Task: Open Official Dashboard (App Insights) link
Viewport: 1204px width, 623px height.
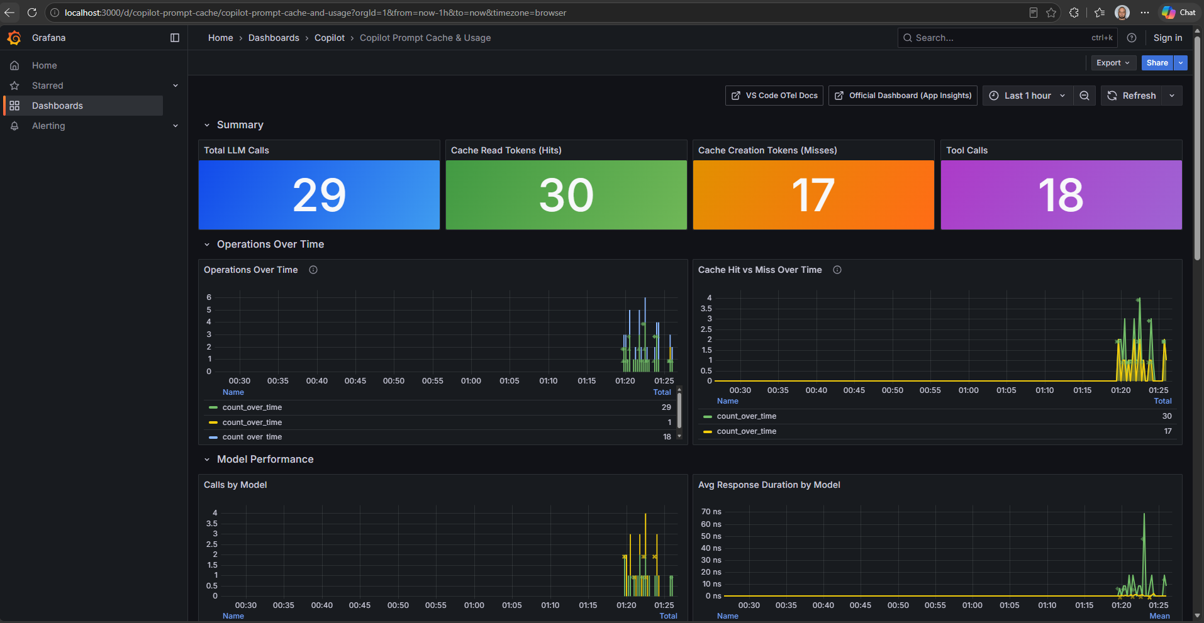Action: coord(903,96)
